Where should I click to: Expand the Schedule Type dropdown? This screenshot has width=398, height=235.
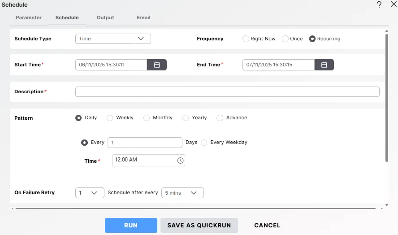point(113,39)
